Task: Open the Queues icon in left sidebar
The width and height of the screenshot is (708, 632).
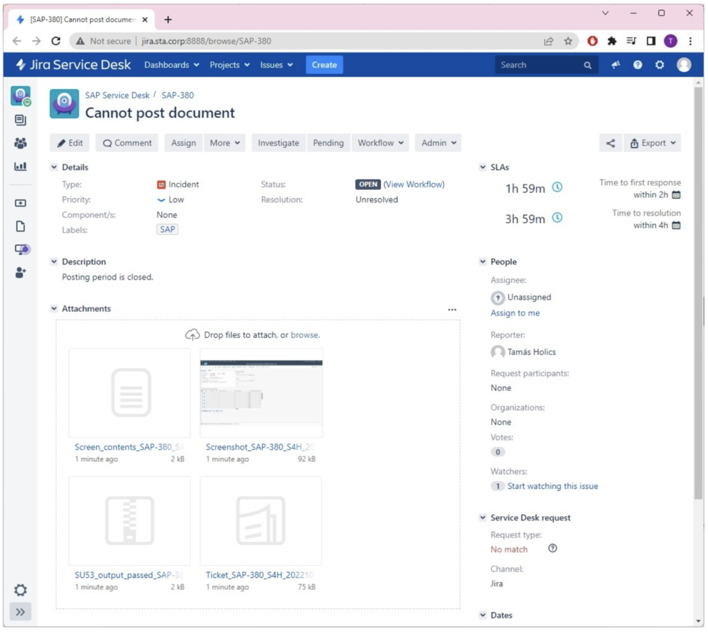Action: 20,120
